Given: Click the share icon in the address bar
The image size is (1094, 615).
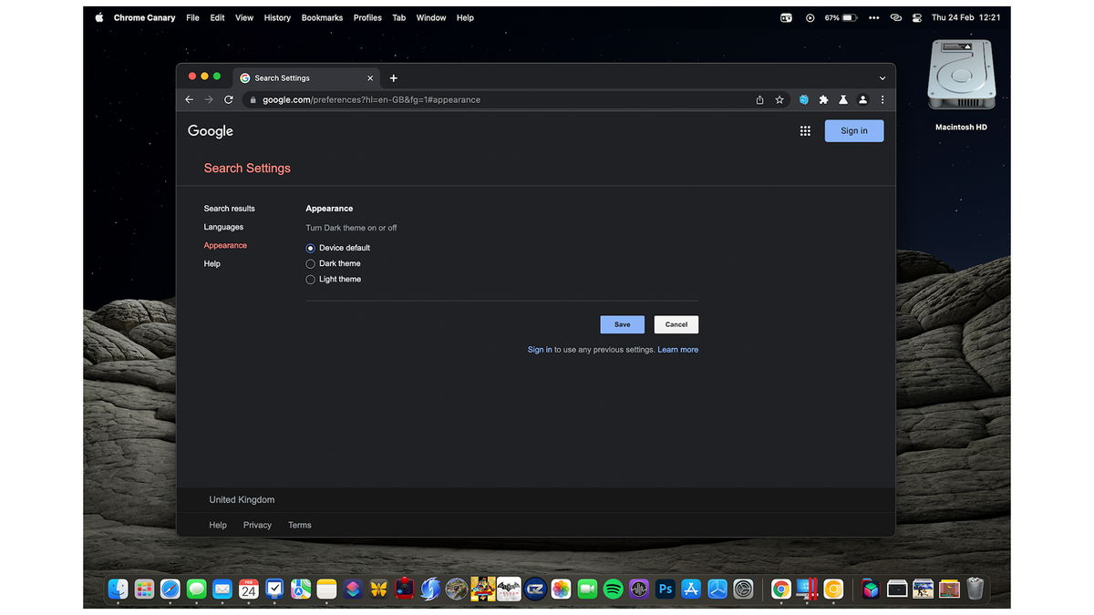Looking at the screenshot, I should (759, 99).
